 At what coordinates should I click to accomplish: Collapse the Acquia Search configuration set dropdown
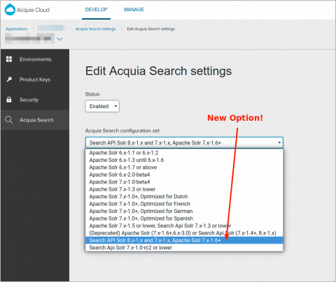coord(184,142)
